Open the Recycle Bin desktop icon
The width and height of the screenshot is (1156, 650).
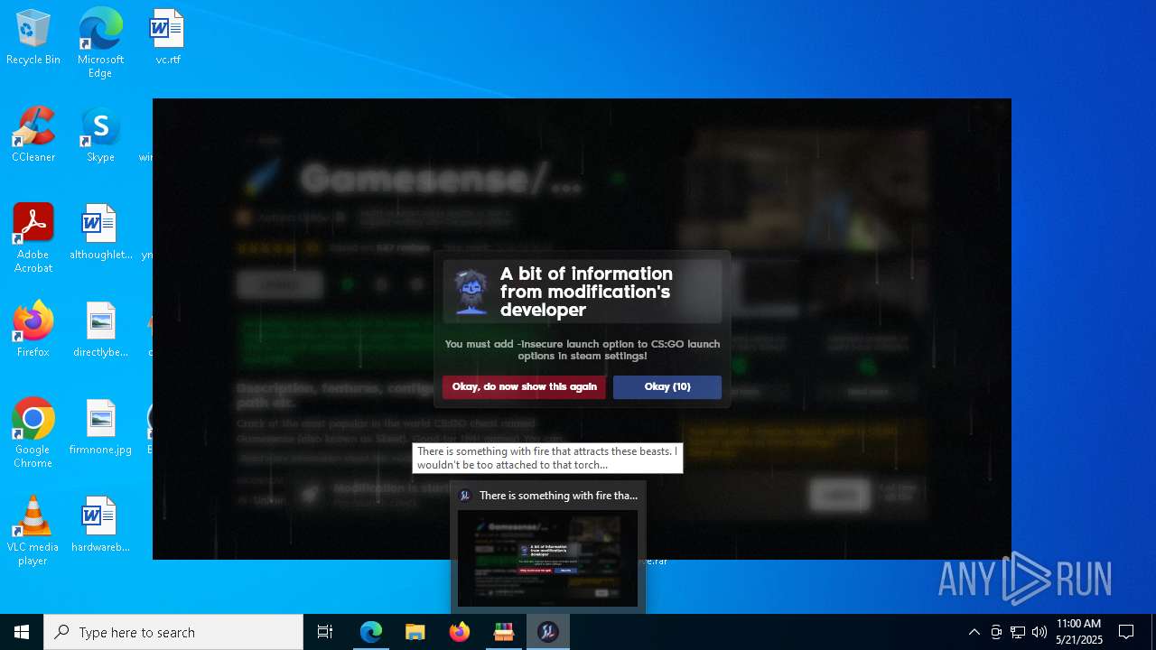coord(33,38)
